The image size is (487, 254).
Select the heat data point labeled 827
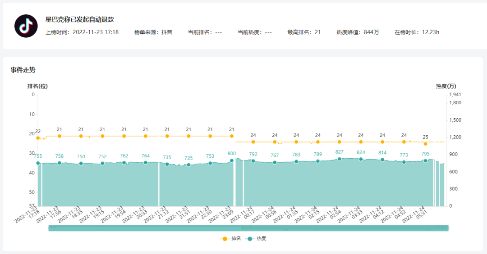click(339, 159)
